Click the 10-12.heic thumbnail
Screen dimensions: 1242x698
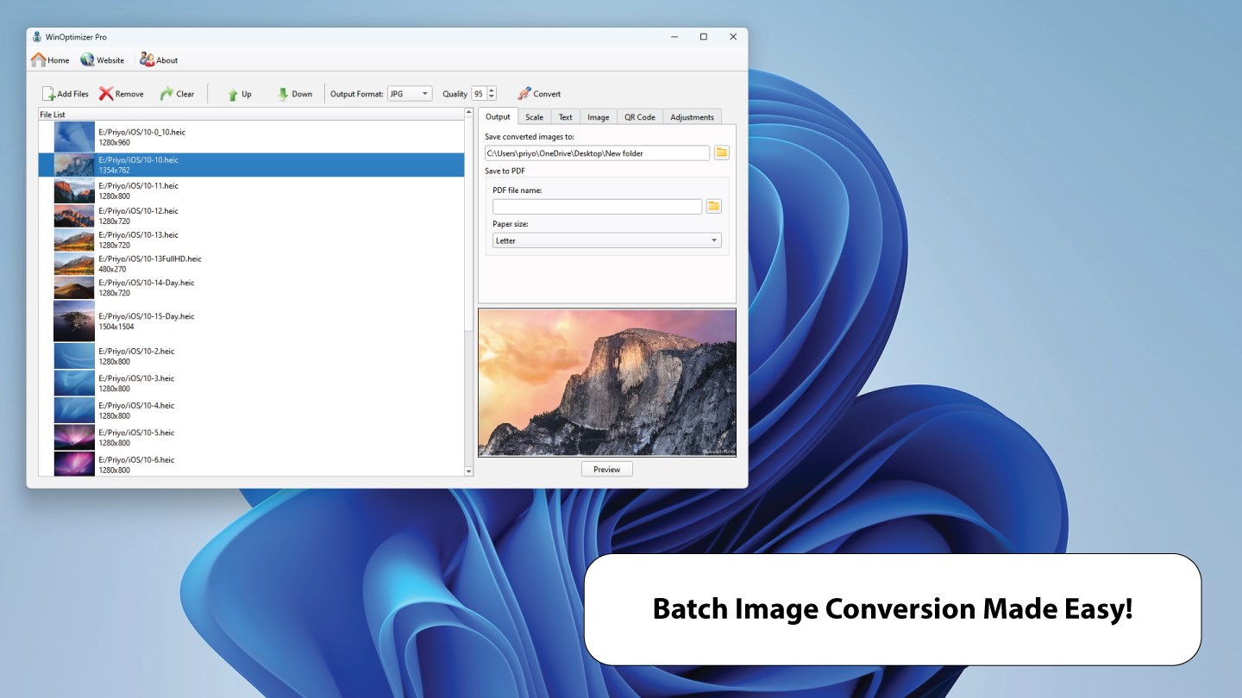[x=74, y=215]
